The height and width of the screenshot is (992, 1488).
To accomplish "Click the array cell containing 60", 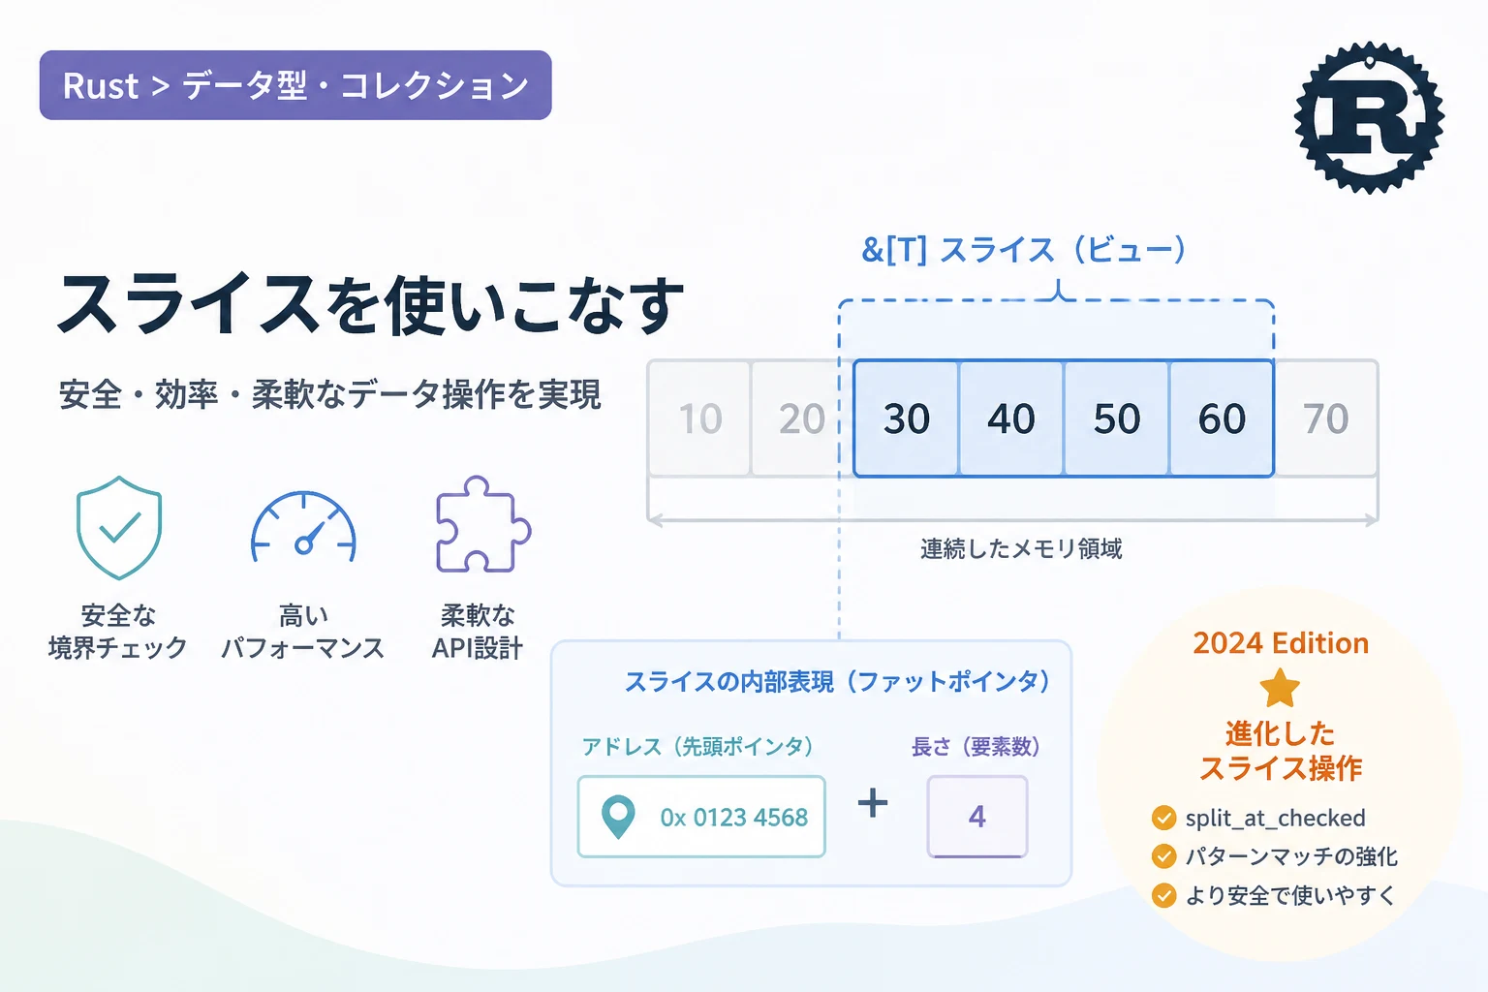I will point(1222,418).
